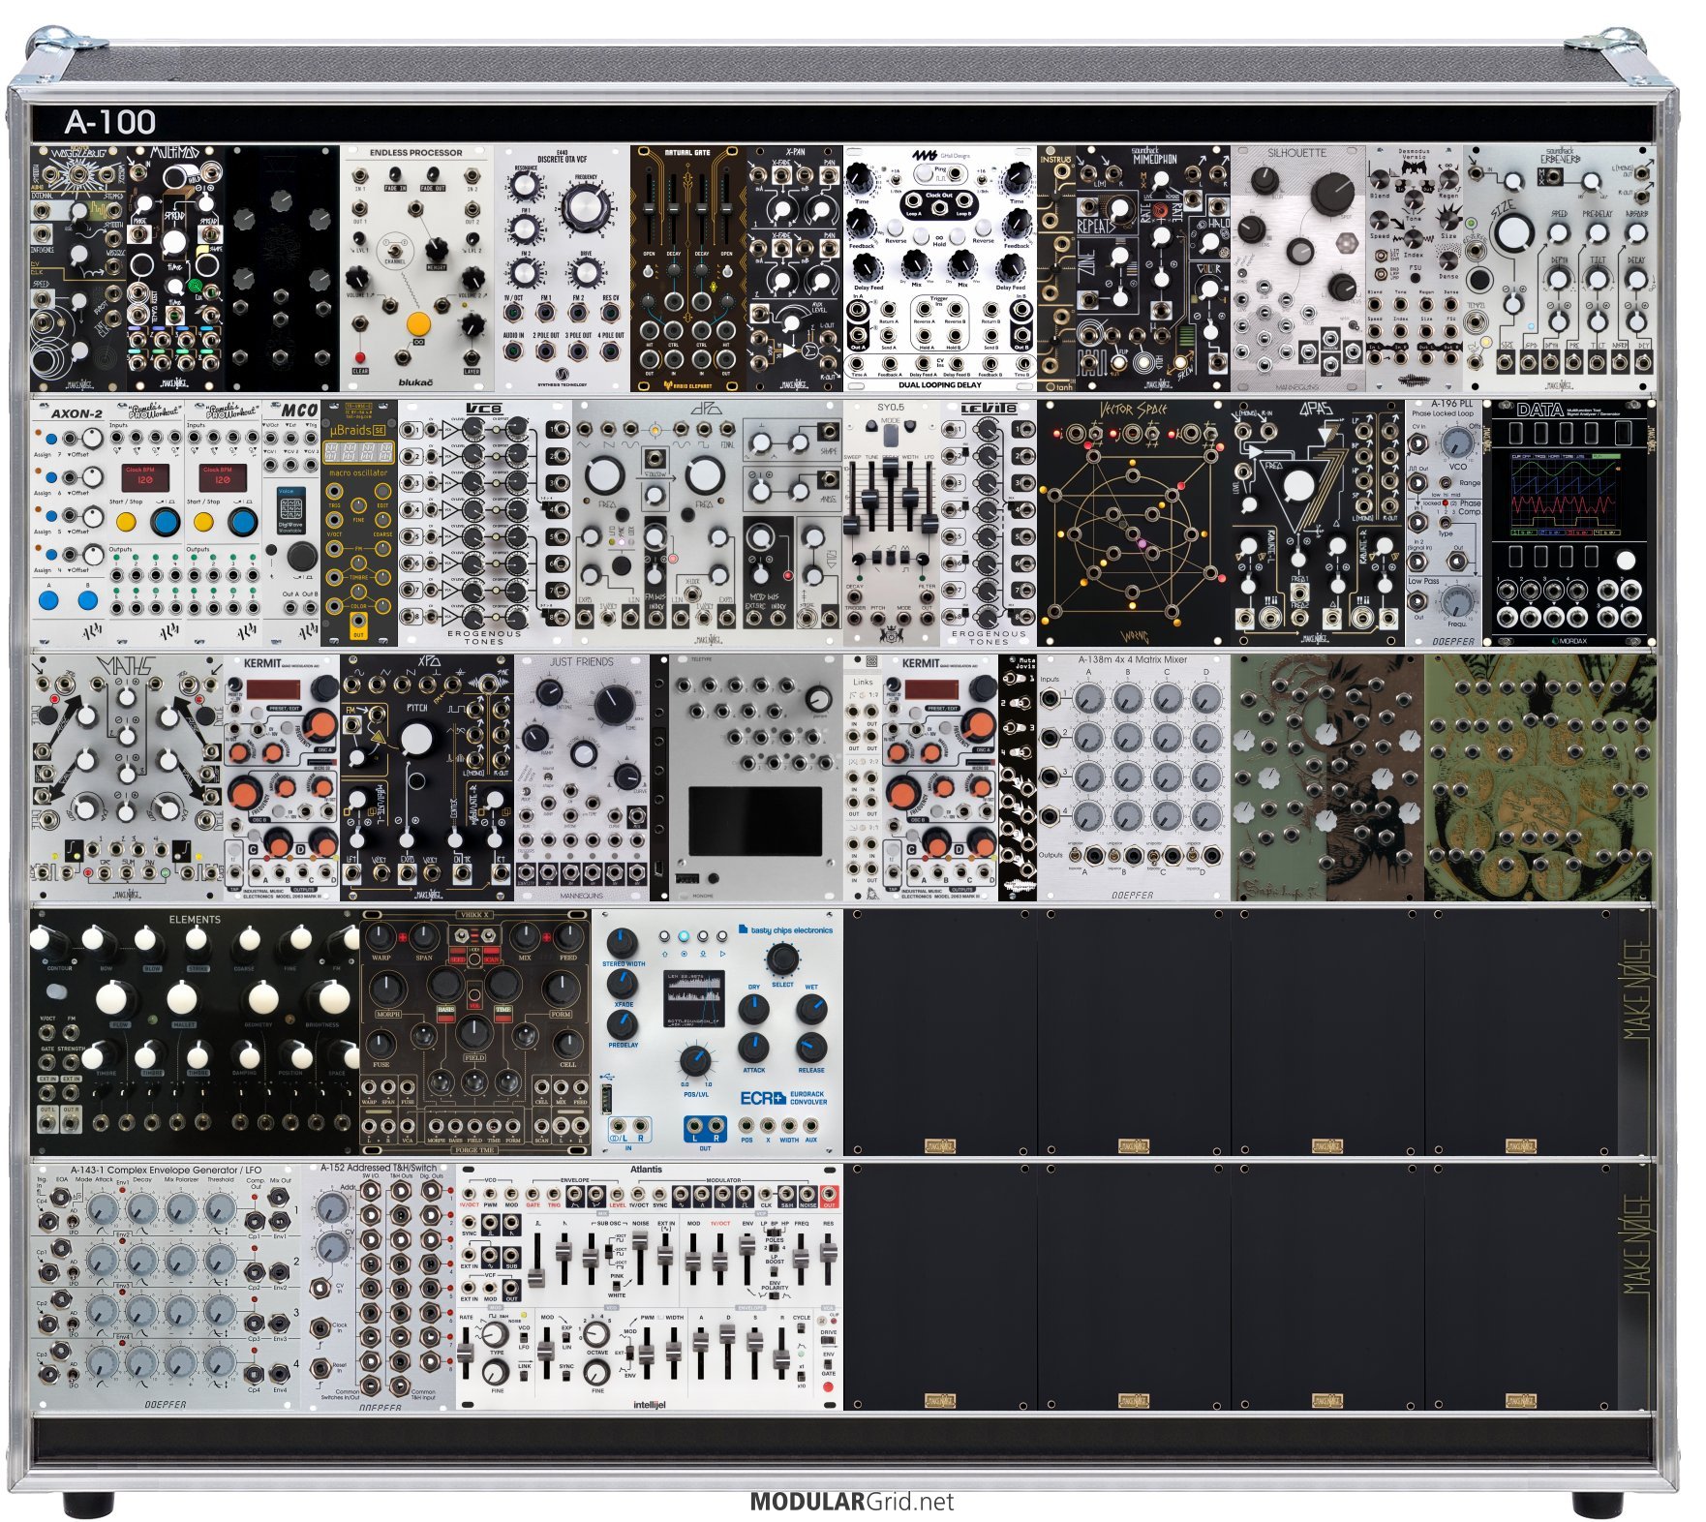Viewport: 1706px width, 1522px height.
Task: Push the orange infinity button on Endless Processor
Action: (418, 323)
